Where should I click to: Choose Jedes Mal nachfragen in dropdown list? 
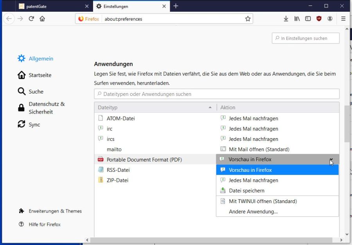point(277,180)
